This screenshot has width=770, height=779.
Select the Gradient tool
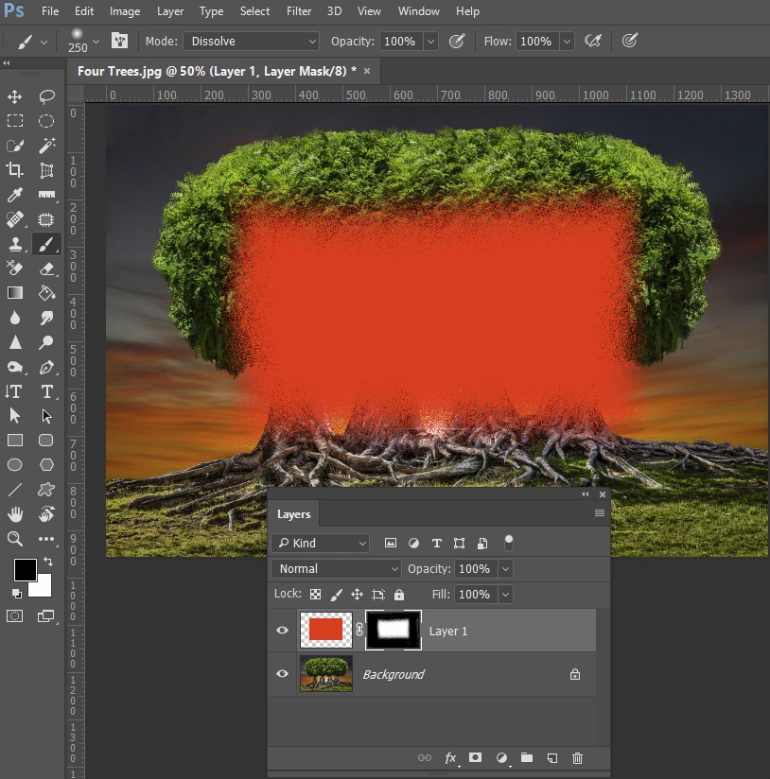coord(15,293)
